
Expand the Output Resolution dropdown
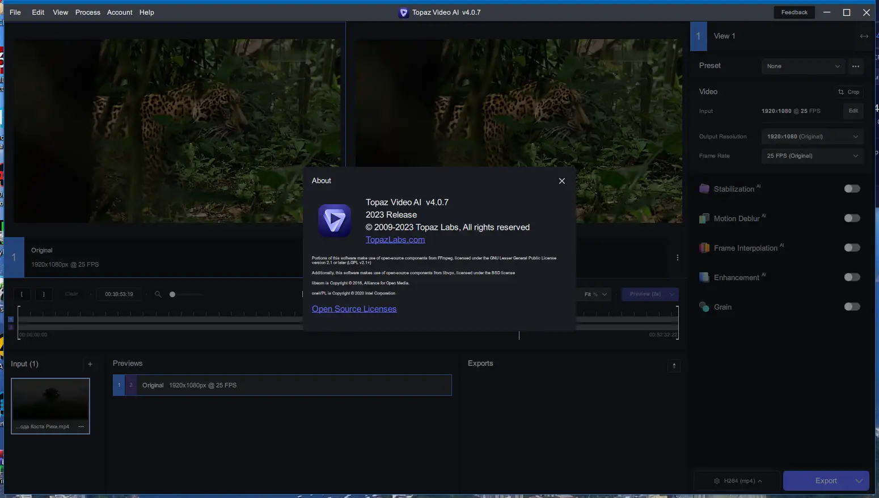812,137
